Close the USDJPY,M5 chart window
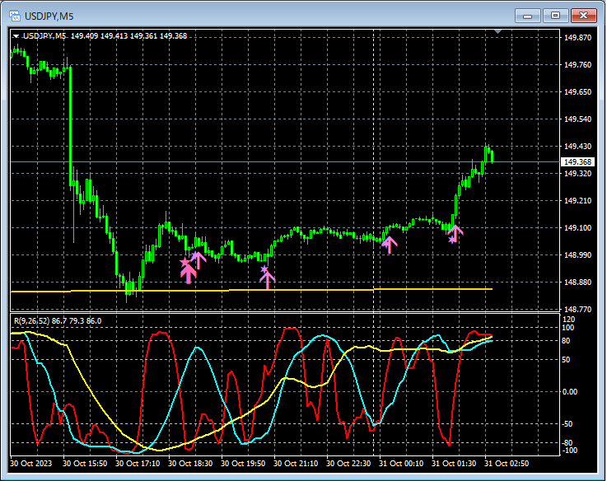Image resolution: width=607 pixels, height=481 pixels. [x=584, y=16]
